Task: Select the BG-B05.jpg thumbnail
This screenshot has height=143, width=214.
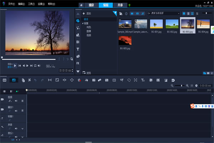Action: pyautogui.click(x=125, y=40)
